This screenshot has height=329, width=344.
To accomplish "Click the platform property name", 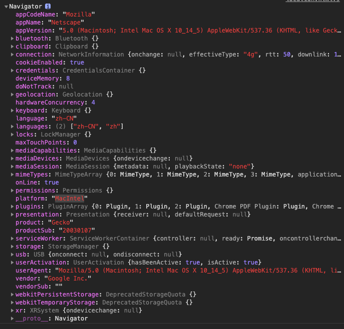I will pos(30,198).
